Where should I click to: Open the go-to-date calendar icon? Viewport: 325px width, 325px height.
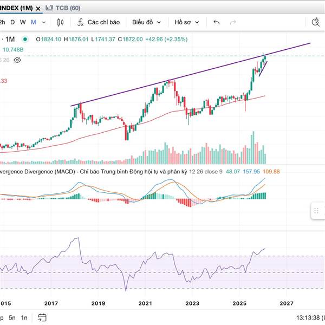42,317
